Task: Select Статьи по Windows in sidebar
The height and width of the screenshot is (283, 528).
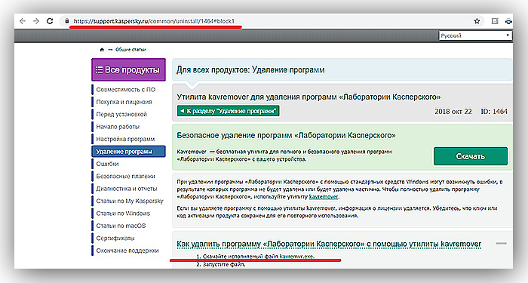Action: [123, 214]
